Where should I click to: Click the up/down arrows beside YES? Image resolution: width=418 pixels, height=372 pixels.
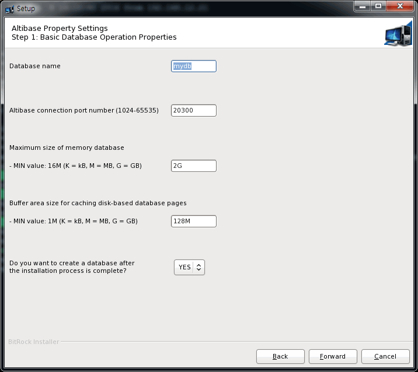click(198, 267)
